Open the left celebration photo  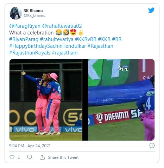tap(45, 100)
